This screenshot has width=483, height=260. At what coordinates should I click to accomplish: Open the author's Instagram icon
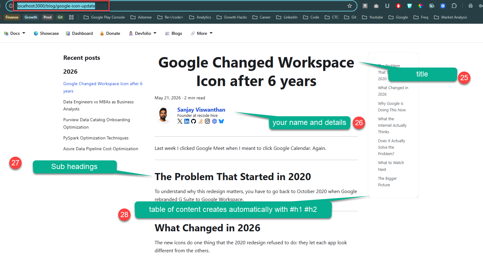coord(207,121)
